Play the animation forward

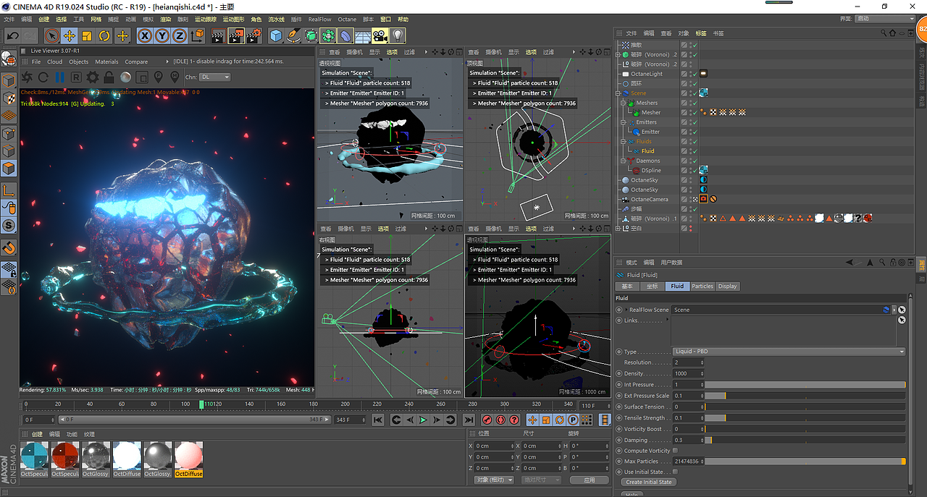coord(424,420)
